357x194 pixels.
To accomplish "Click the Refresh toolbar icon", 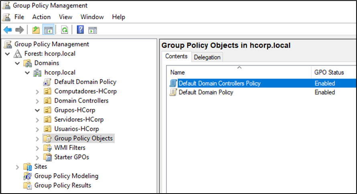I will tap(64, 30).
